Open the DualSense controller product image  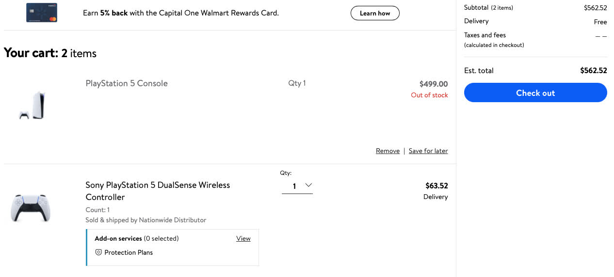(31, 208)
